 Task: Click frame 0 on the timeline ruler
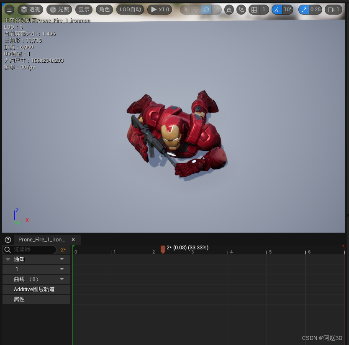[76, 252]
